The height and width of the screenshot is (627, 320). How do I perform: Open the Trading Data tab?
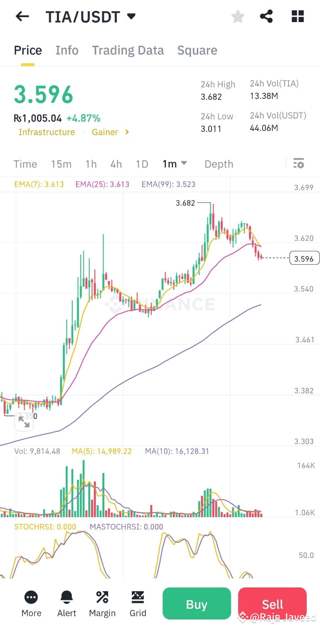128,50
